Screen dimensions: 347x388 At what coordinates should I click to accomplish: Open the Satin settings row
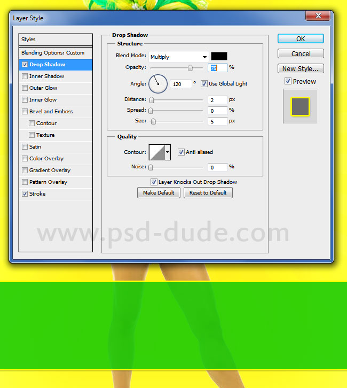click(56, 147)
